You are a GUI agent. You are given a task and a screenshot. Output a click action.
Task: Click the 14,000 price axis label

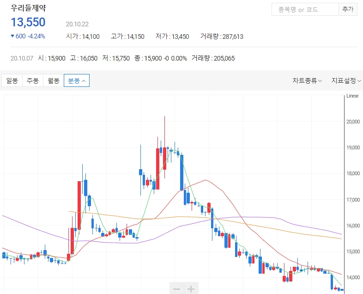click(353, 277)
